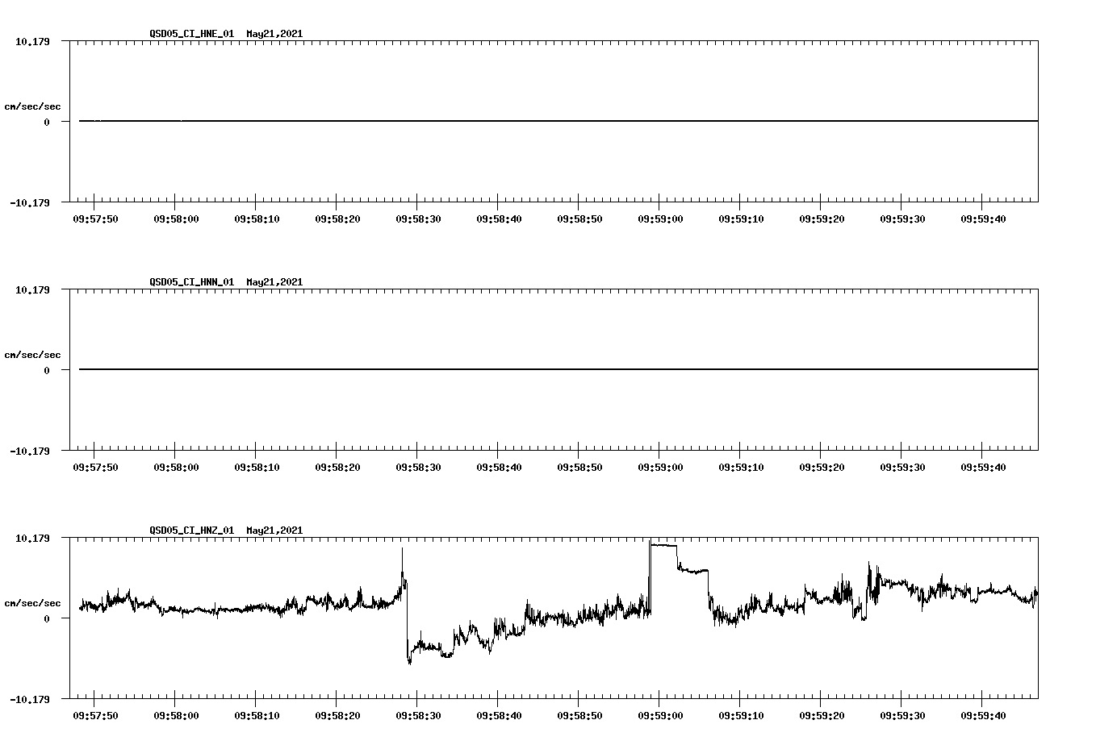Click the May21,2021 date label on HNZ plot

(273, 531)
